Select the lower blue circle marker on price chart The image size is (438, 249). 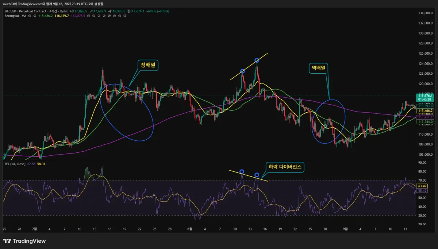242,71
